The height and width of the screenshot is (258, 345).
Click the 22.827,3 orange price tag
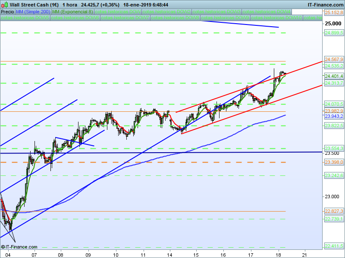(x=334, y=211)
